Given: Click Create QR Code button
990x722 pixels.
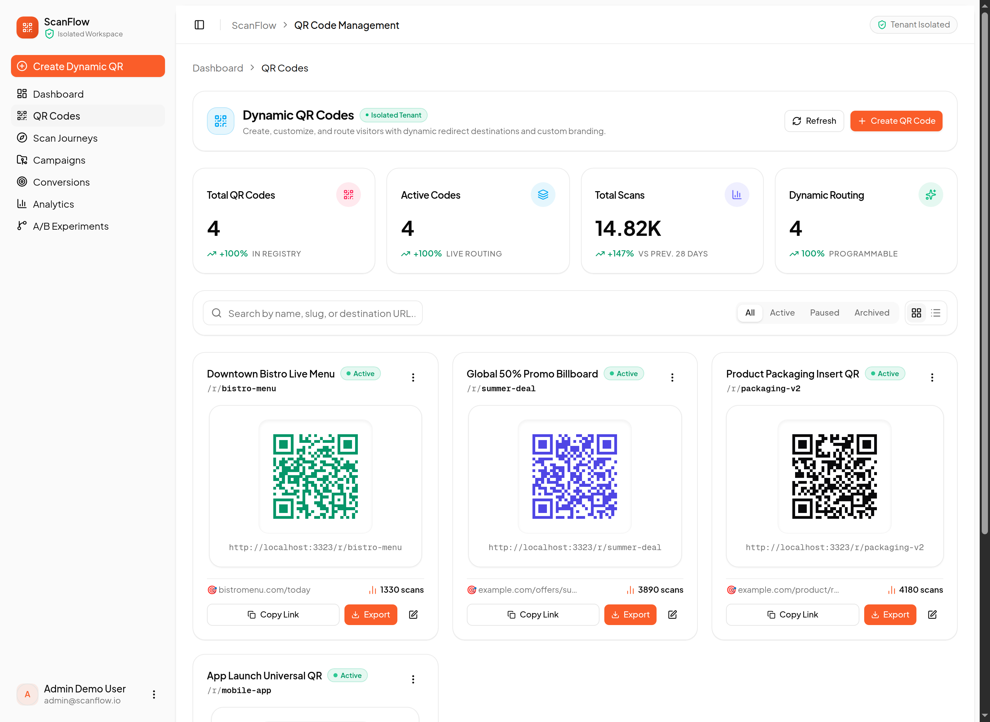Looking at the screenshot, I should pos(896,121).
